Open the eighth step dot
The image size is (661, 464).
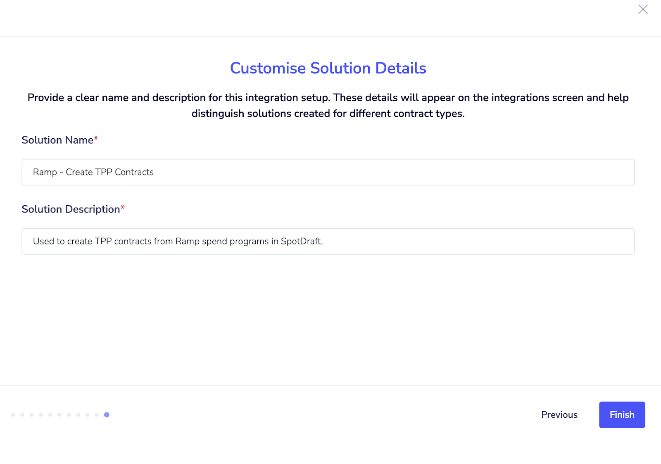coord(78,415)
